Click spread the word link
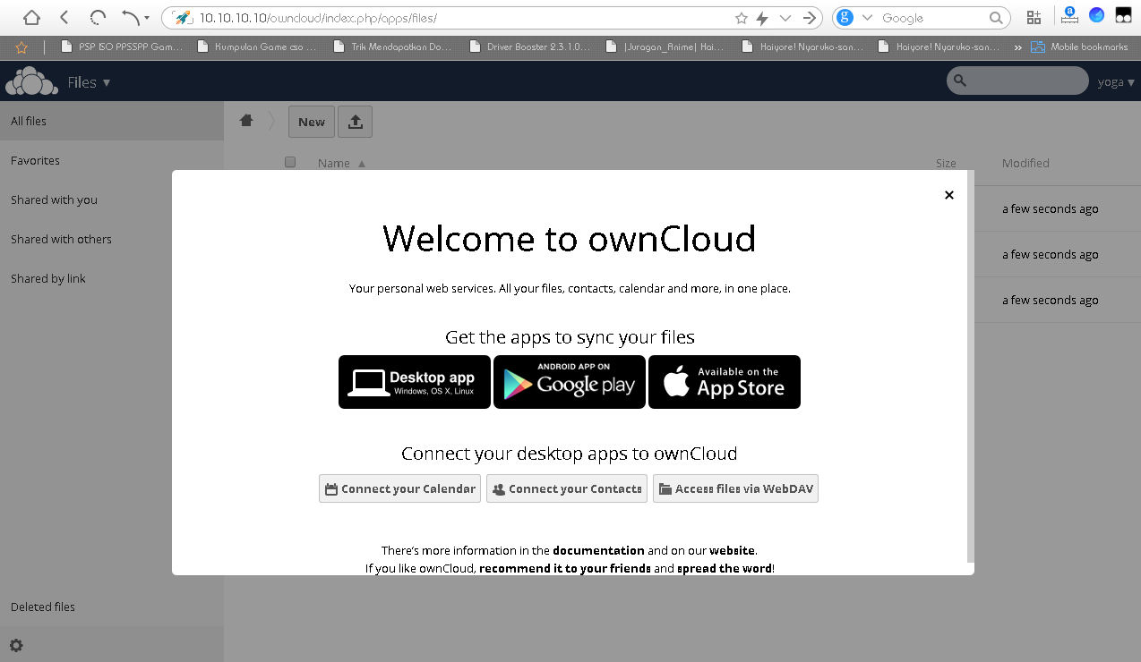1141x662 pixels. (x=724, y=568)
